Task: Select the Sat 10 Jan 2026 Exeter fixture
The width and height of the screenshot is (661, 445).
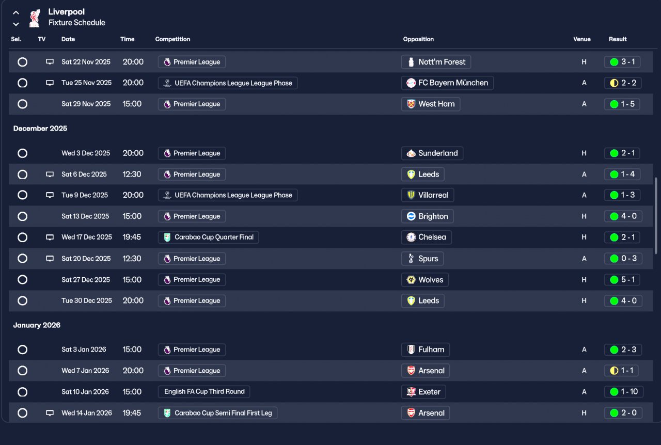Action: pyautogui.click(x=22, y=392)
